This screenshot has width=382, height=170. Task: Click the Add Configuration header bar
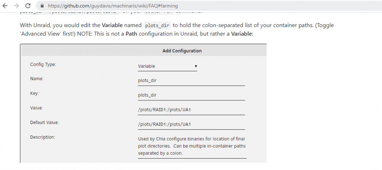[144, 51]
